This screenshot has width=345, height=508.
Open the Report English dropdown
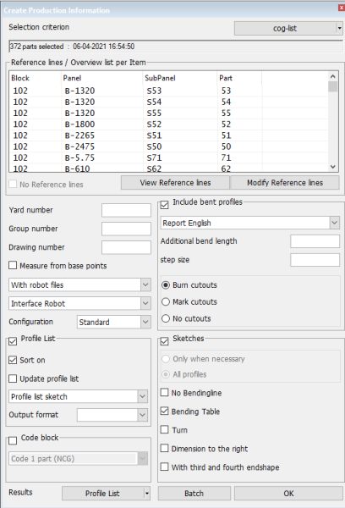pyautogui.click(x=334, y=223)
